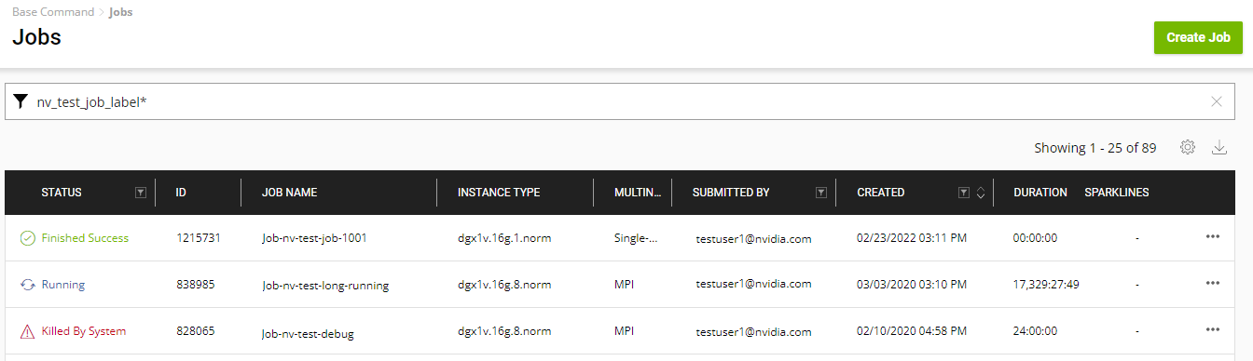Open actions menu for job 828065
The height and width of the screenshot is (361, 1253).
[1213, 329]
